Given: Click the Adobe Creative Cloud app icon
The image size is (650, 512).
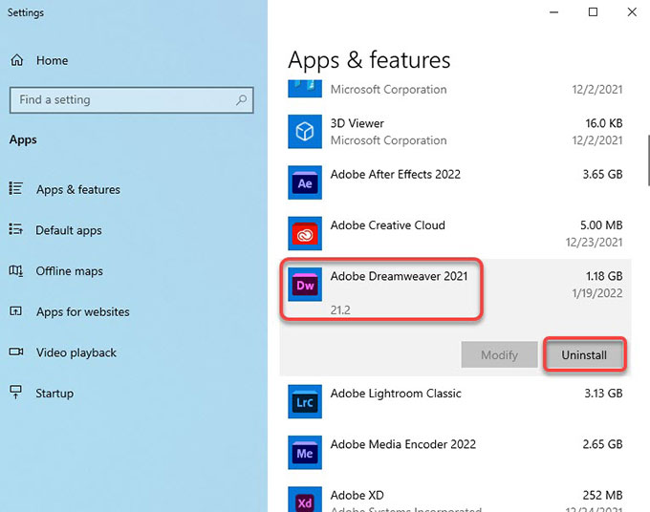Looking at the screenshot, I should [305, 233].
